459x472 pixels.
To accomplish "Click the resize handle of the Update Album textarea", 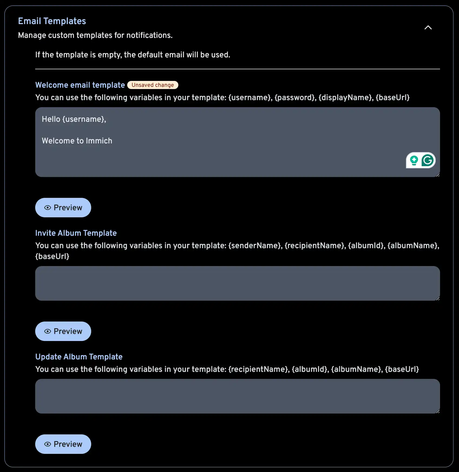I will click(x=438, y=411).
